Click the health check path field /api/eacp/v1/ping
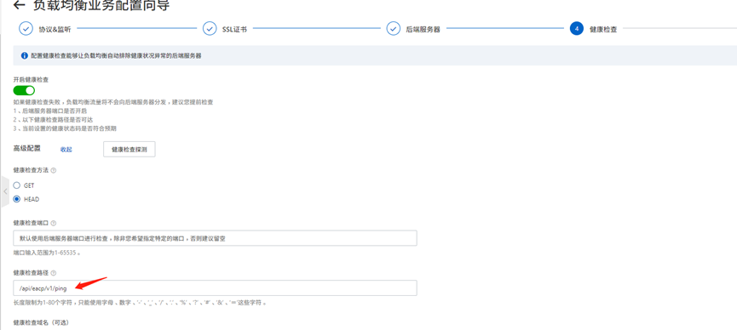Viewport: 737px width, 330px height. point(216,287)
